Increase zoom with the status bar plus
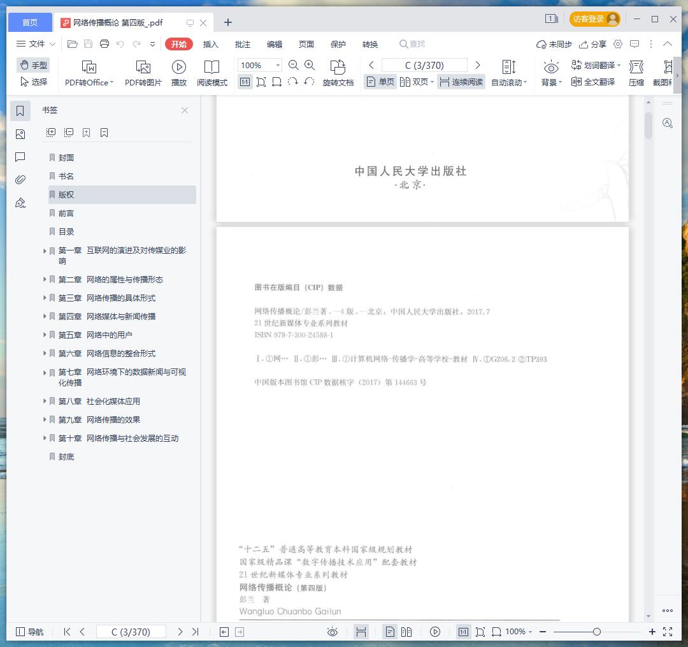The height and width of the screenshot is (647, 688). click(x=652, y=632)
